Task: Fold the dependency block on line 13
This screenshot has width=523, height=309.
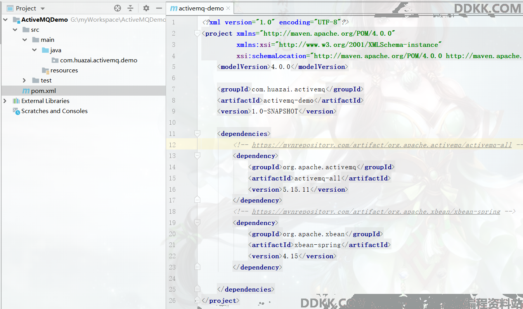Action: point(197,156)
